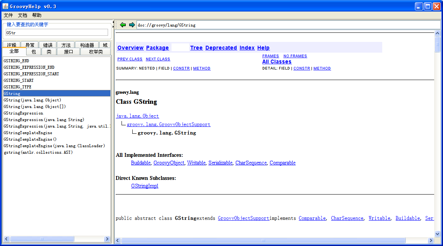443x246 pixels.
Task: Select GSTRING_TYPE list entry
Action: (57, 87)
